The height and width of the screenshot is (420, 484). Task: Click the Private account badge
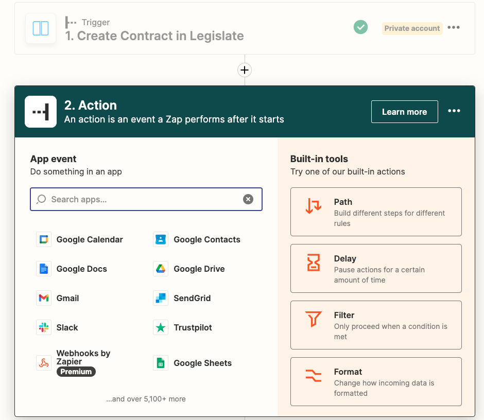point(412,28)
